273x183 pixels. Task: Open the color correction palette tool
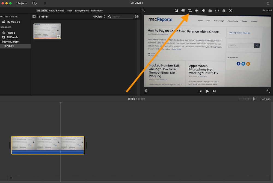coord(183,10)
